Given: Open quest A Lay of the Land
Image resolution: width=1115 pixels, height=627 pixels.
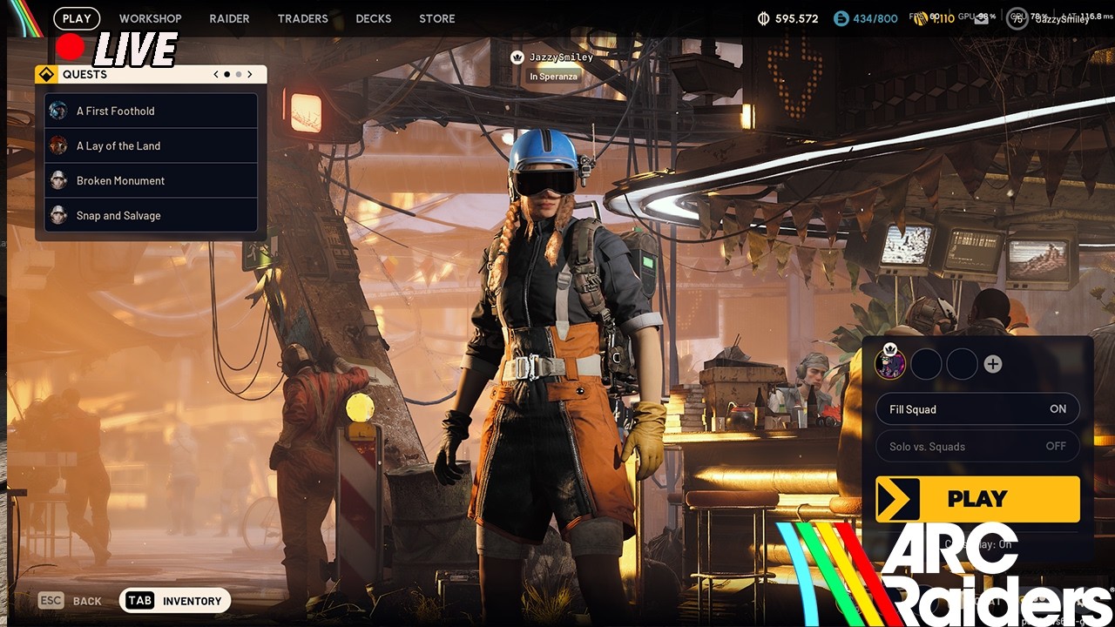Looking at the screenshot, I should 151,145.
